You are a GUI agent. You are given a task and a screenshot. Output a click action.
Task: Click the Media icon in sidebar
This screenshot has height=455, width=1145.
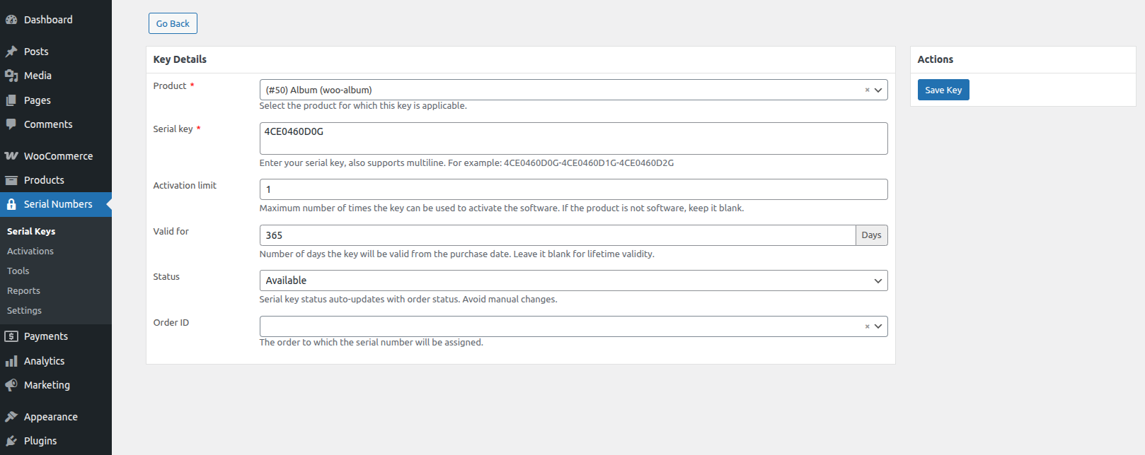pos(11,76)
